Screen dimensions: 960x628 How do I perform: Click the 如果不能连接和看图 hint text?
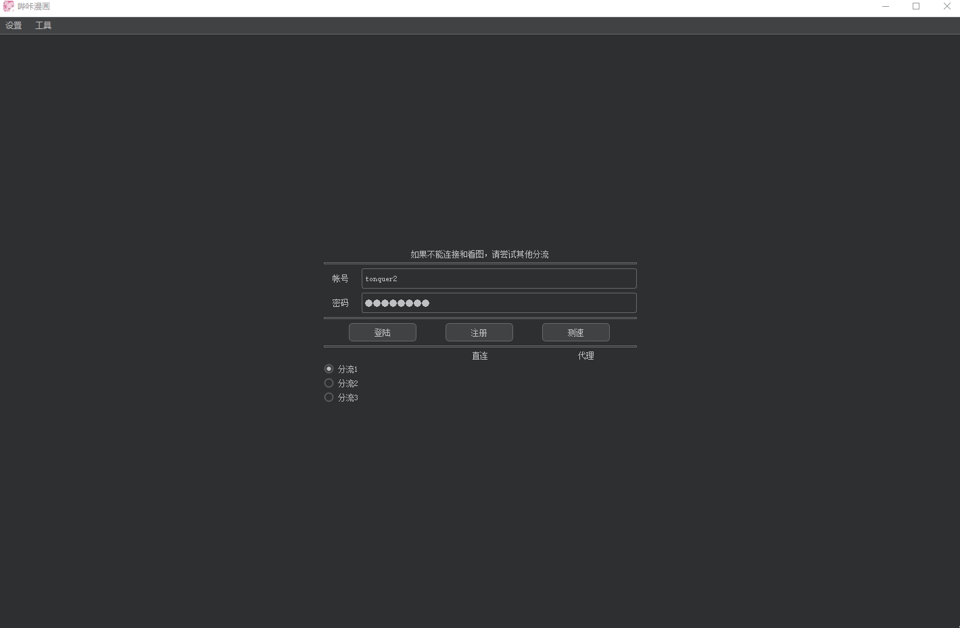click(x=480, y=254)
